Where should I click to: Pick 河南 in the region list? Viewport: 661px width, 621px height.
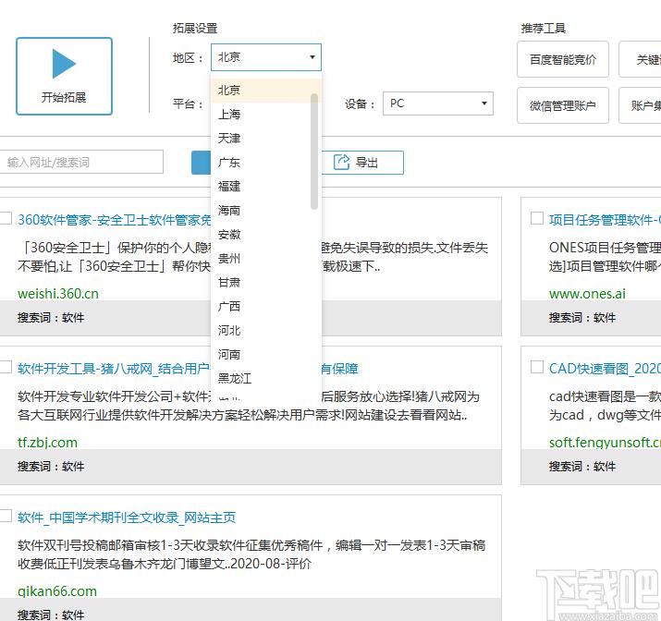(266, 354)
